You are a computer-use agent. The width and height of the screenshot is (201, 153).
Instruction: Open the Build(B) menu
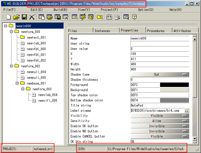[x=60, y=9]
